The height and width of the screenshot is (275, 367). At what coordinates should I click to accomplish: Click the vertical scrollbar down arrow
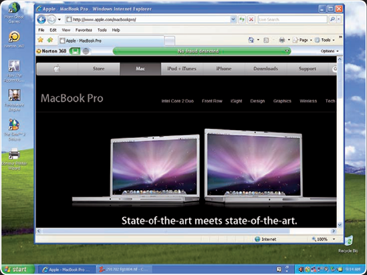tap(340, 225)
